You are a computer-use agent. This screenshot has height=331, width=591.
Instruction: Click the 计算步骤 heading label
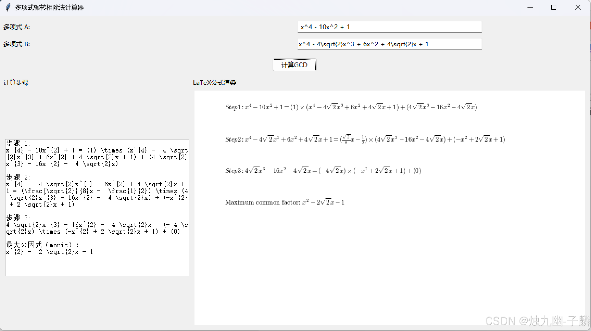[x=16, y=83]
